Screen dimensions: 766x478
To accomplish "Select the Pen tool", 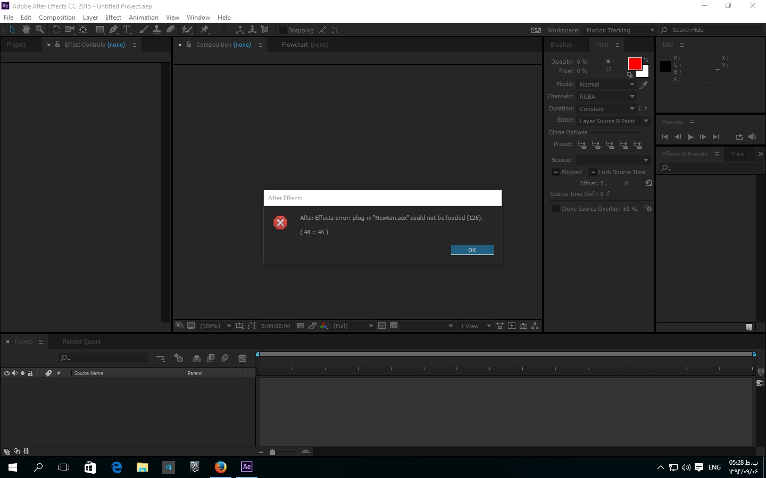I will click(113, 30).
